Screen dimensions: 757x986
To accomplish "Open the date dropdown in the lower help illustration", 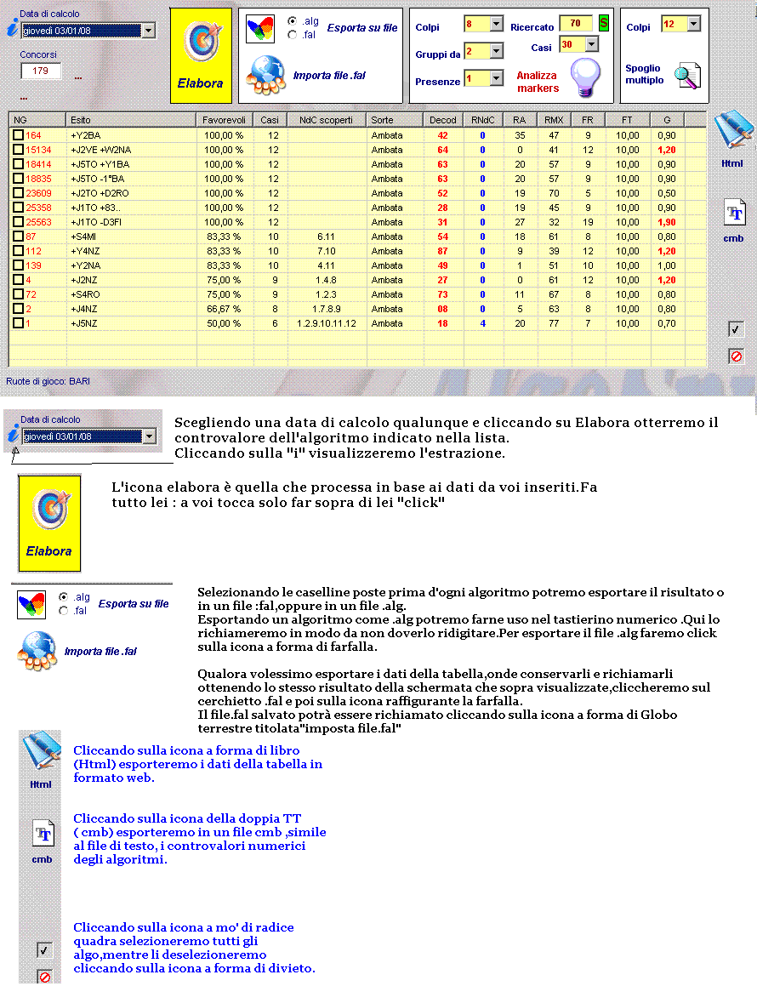I will 149,436.
